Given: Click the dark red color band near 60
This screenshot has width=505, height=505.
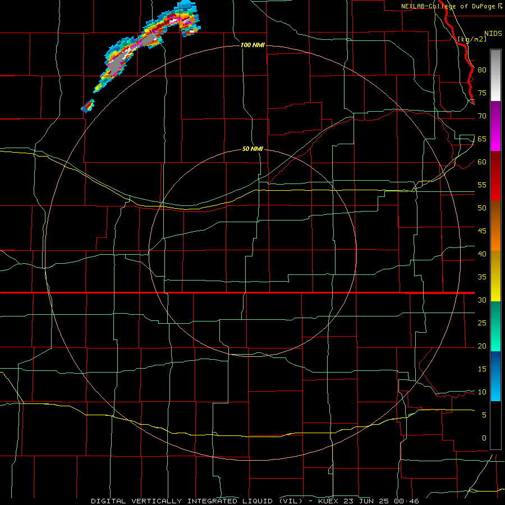Looking at the screenshot, I should point(495,164).
